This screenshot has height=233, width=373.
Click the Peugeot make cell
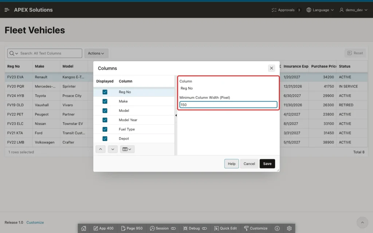(46, 114)
